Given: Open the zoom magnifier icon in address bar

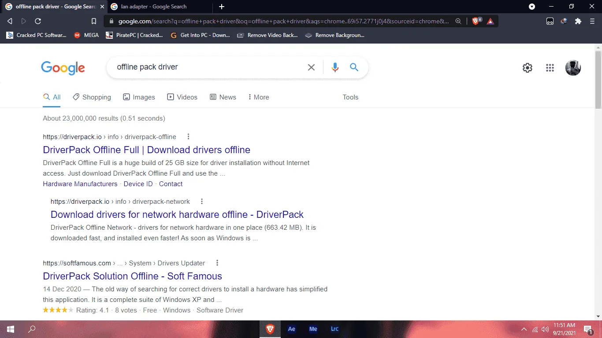Looking at the screenshot, I should (458, 21).
